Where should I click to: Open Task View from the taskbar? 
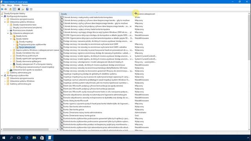coord(19,137)
